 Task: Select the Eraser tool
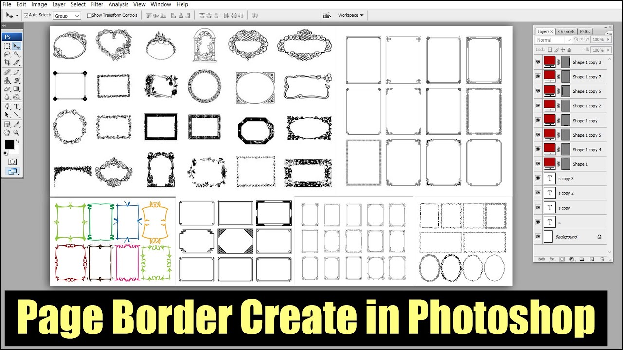7,89
